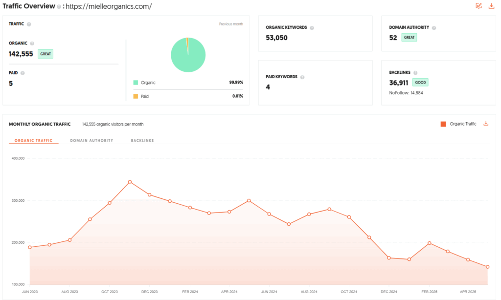
Task: Click the 53,050 organic keywords value
Action: coord(277,38)
